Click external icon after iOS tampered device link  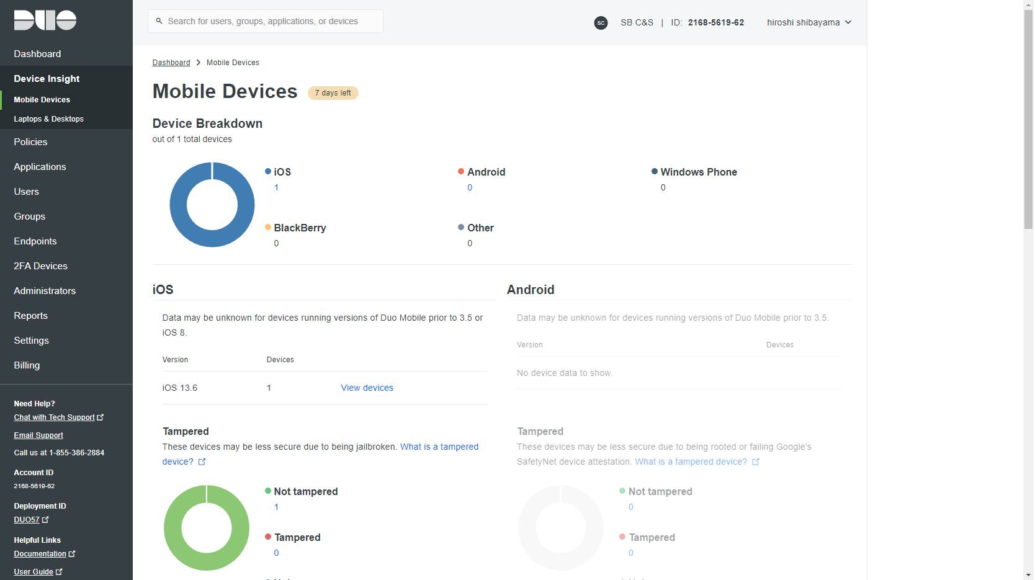(x=202, y=462)
